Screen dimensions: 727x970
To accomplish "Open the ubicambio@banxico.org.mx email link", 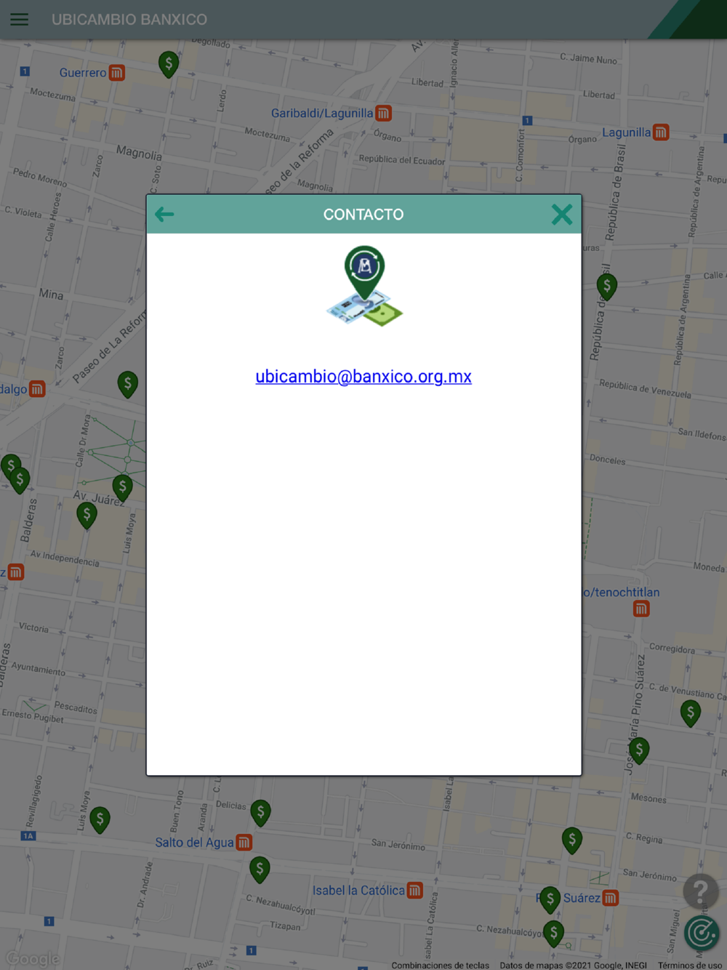I will (x=363, y=377).
